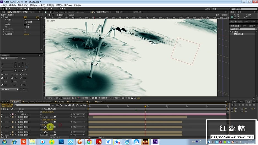Expand the Opacity property triangle

(x=4, y=34)
